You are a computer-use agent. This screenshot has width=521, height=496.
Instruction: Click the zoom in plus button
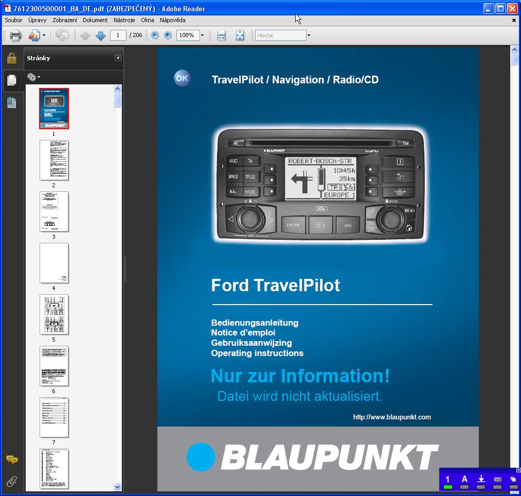[168, 36]
